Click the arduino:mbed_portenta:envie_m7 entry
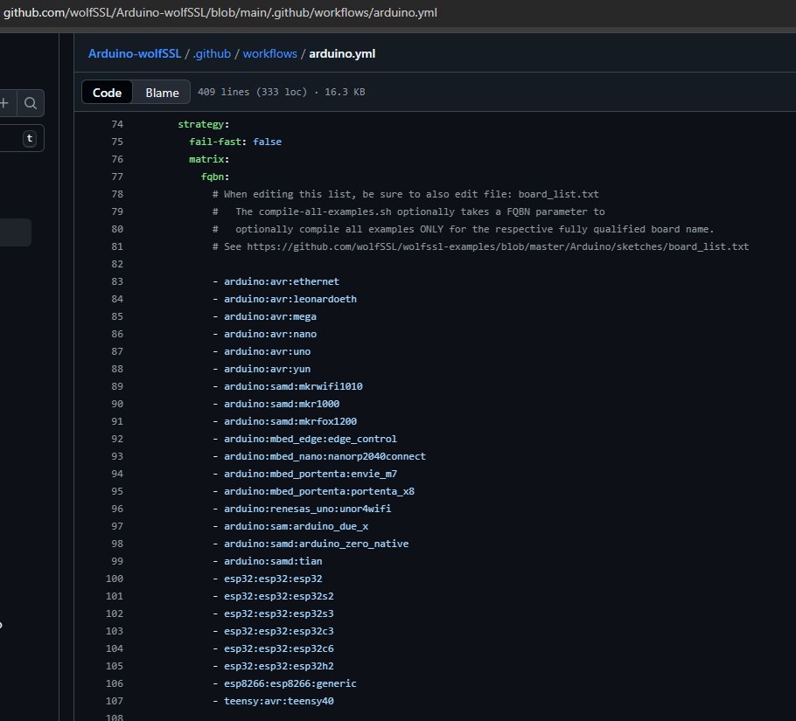 click(311, 474)
